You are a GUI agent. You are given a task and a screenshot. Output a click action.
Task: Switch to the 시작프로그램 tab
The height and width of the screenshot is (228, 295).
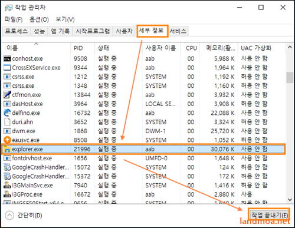[93, 31]
